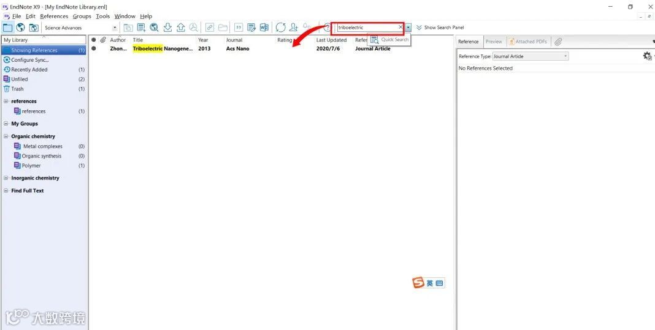
Task: Toggle read status dot of Triboelectric reference
Action: coord(94,49)
